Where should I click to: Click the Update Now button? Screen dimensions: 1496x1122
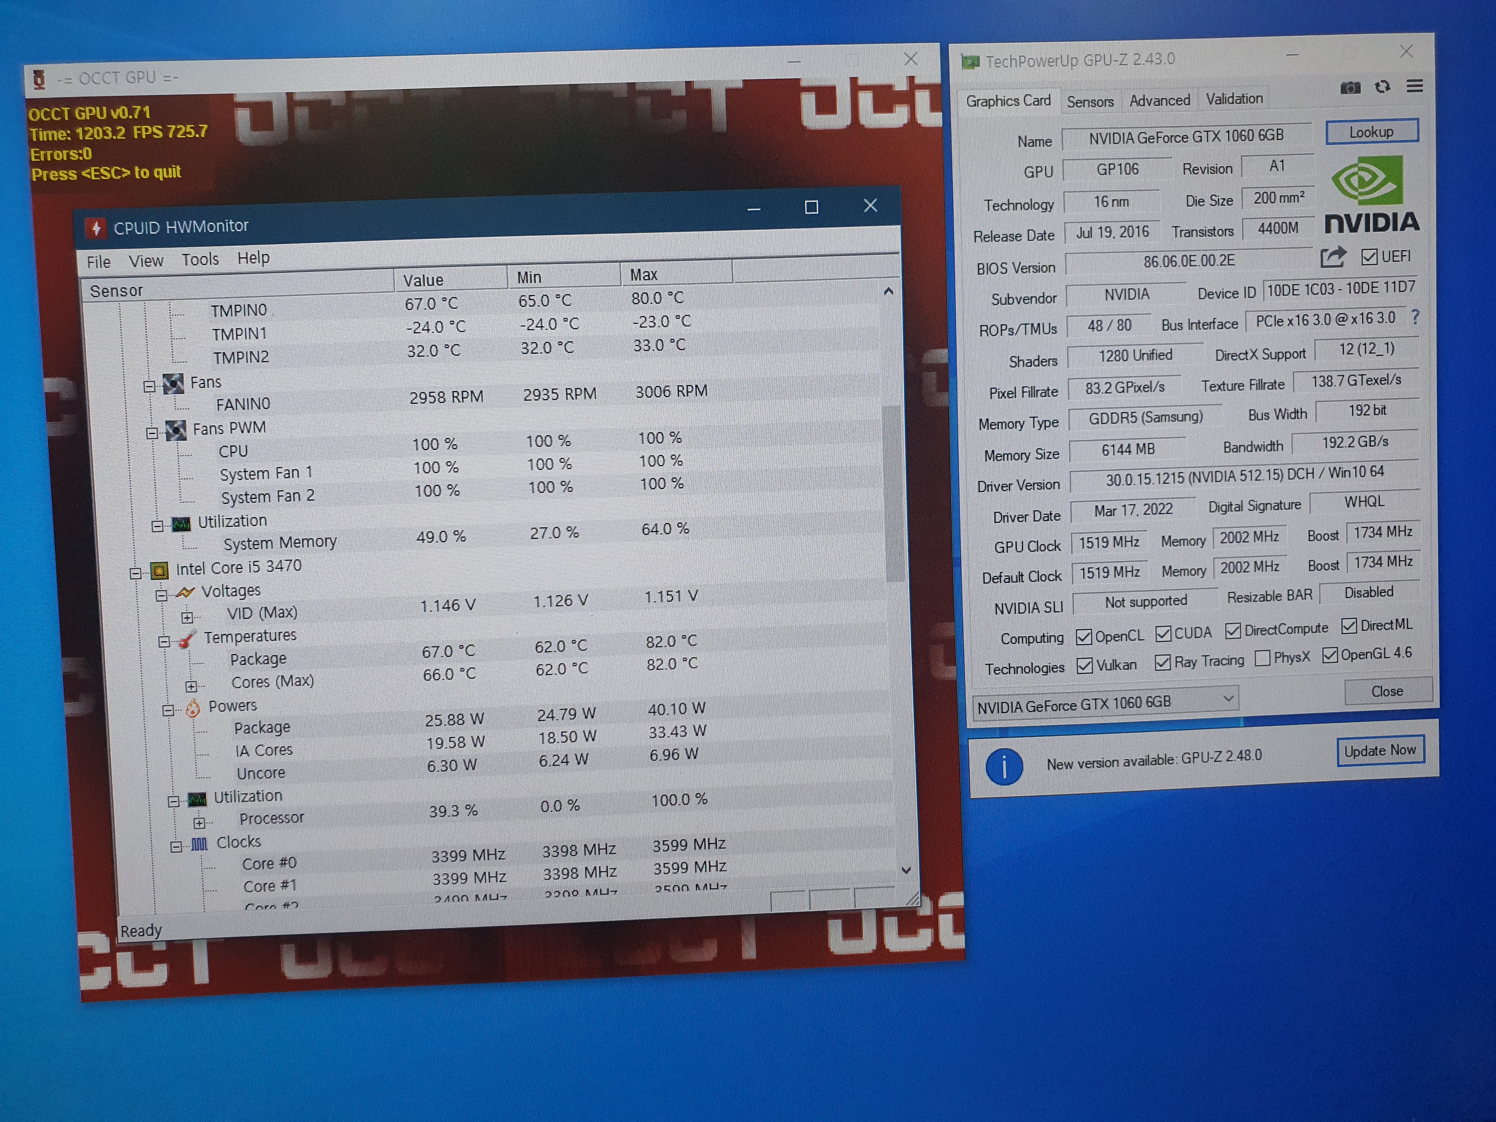1379,751
